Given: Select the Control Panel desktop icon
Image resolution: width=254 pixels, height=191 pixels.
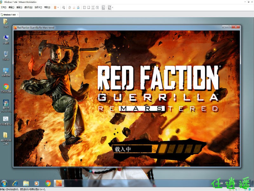Looking at the screenshot, I should [6, 72].
